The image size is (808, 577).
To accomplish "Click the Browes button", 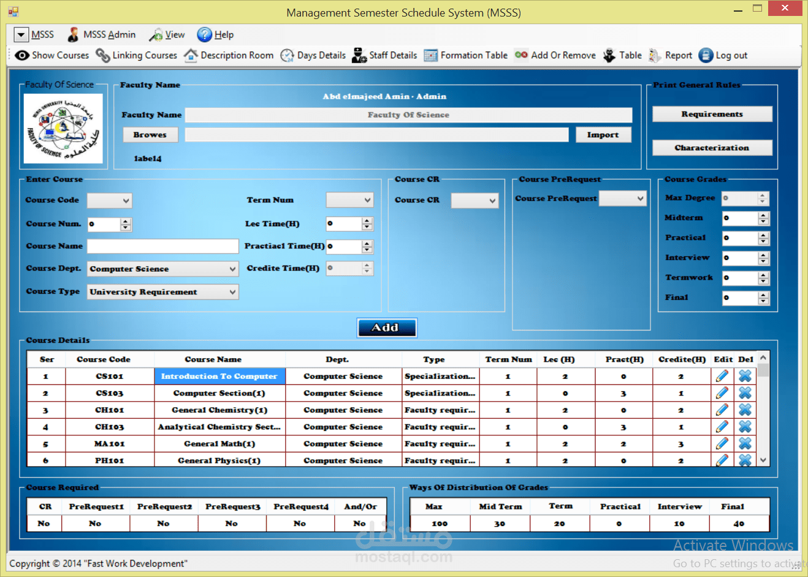I will pyautogui.click(x=150, y=135).
